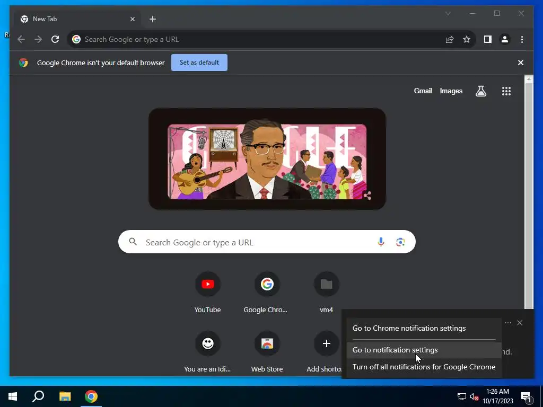Click the page scrollbar up arrow
Screen dimensions: 543x407
[529, 79]
